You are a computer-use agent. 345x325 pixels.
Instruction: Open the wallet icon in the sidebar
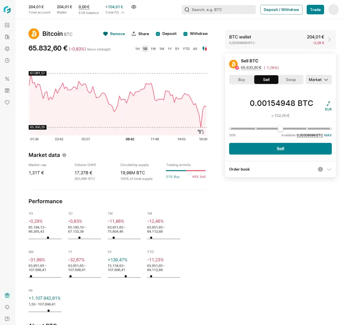click(7, 37)
